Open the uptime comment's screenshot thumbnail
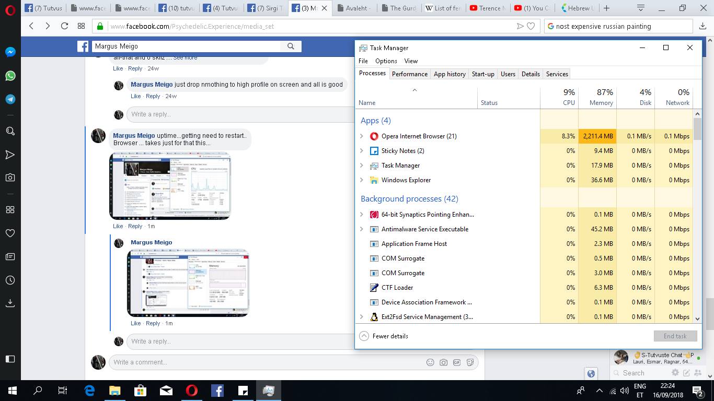Screen dimensions: 714x401 point(170,186)
